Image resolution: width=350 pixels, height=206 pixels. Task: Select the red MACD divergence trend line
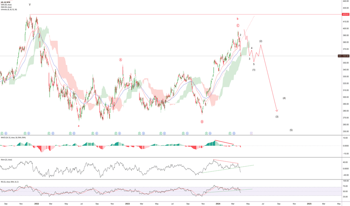tap(224, 142)
